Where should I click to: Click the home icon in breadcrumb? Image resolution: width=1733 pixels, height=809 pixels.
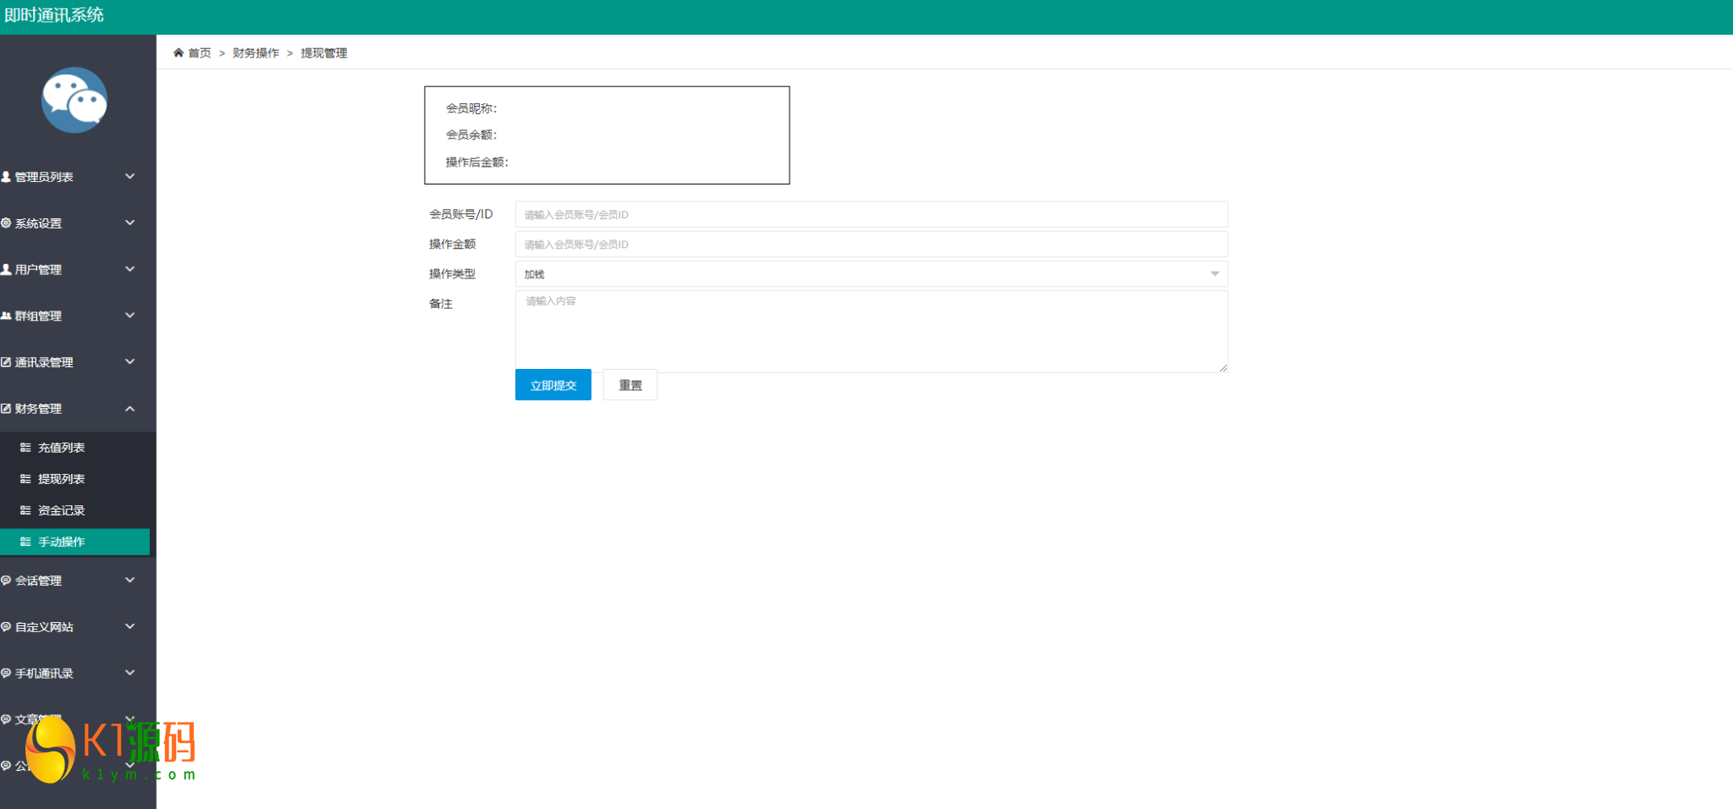[179, 52]
